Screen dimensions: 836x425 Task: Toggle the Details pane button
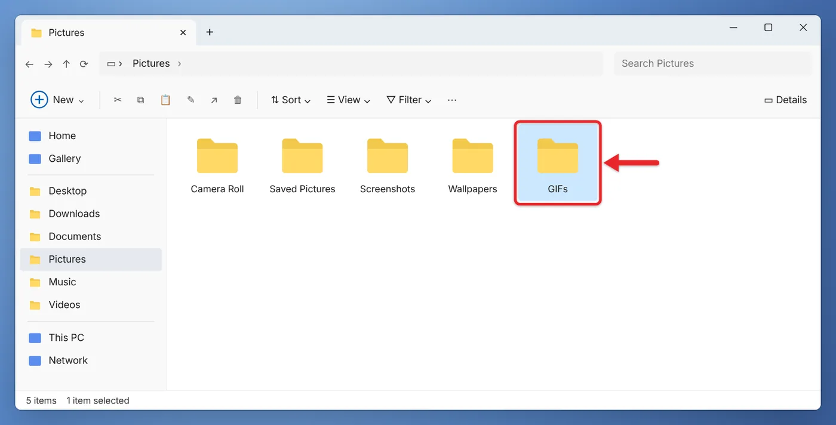pos(785,100)
